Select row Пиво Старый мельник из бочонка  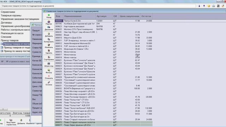(103, 120)
